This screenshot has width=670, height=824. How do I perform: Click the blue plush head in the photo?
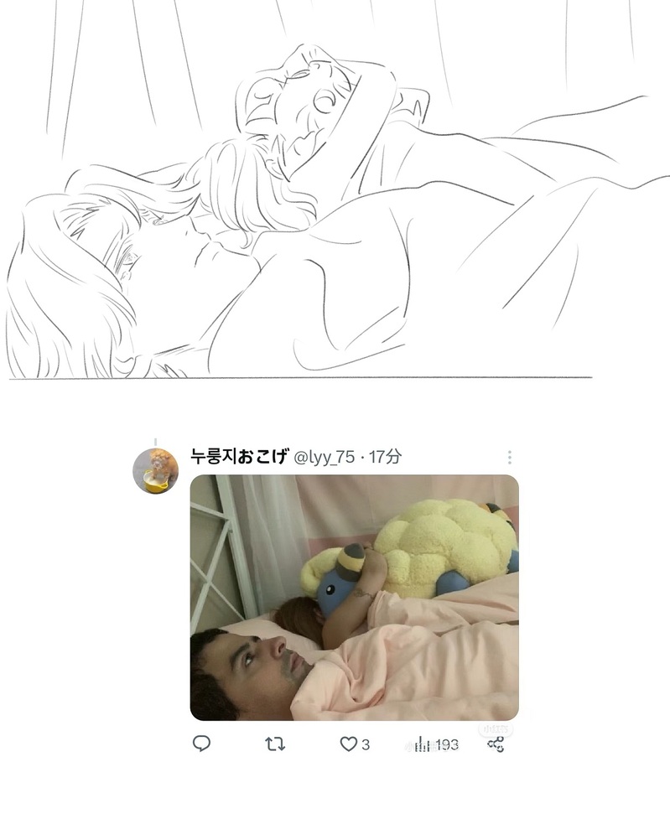(x=336, y=583)
